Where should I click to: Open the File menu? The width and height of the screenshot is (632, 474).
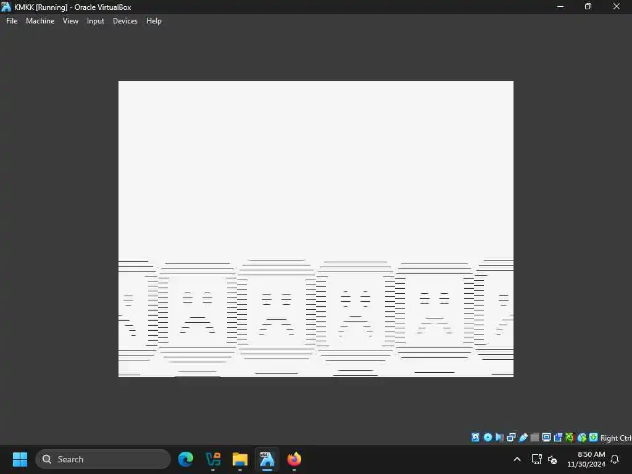[12, 21]
